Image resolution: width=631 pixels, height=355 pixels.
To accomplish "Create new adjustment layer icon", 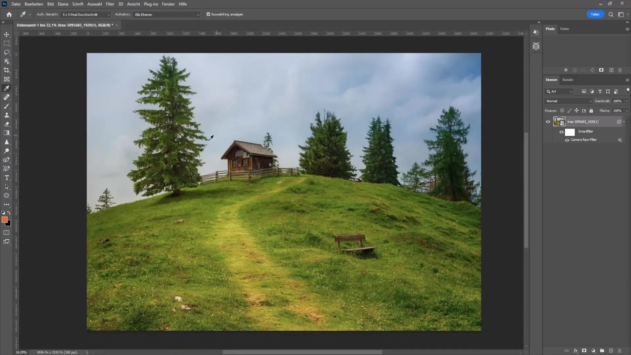I will click(x=593, y=351).
